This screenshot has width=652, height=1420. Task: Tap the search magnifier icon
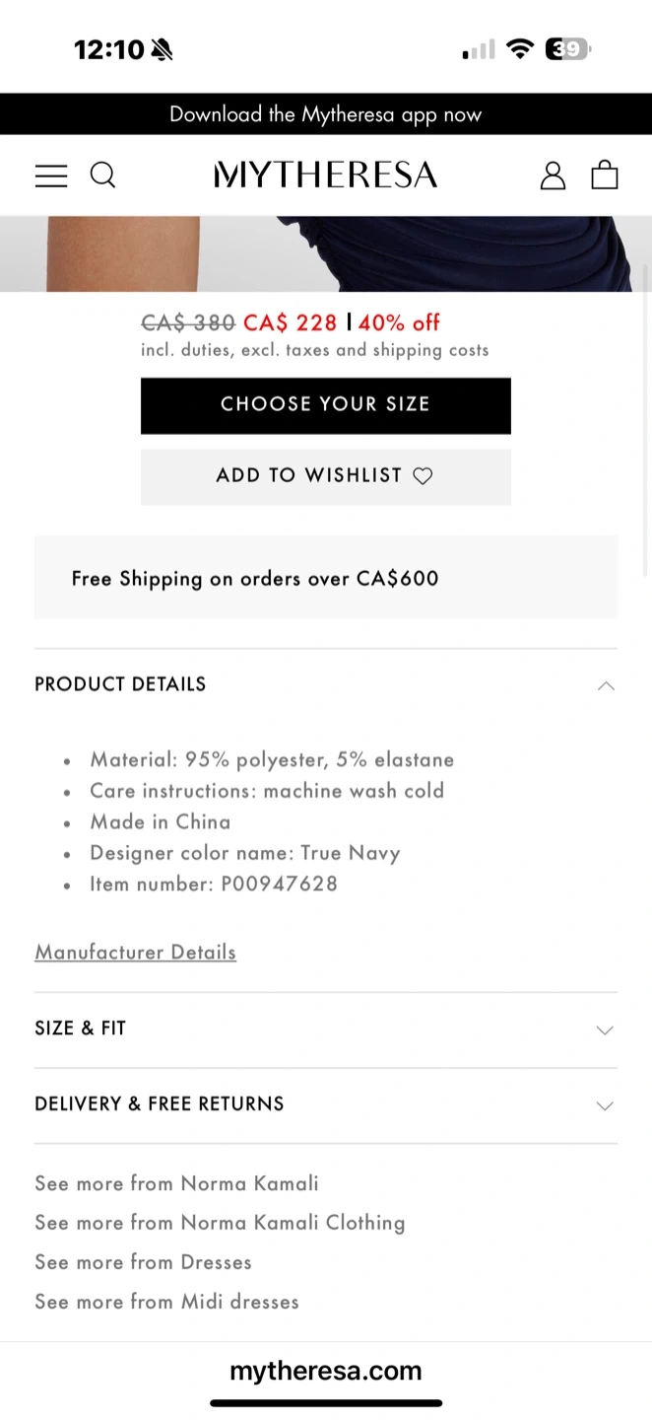click(103, 176)
